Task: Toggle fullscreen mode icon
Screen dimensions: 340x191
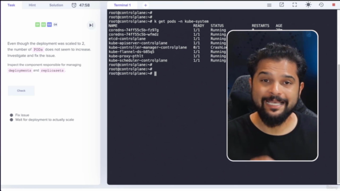Action: point(294,5)
